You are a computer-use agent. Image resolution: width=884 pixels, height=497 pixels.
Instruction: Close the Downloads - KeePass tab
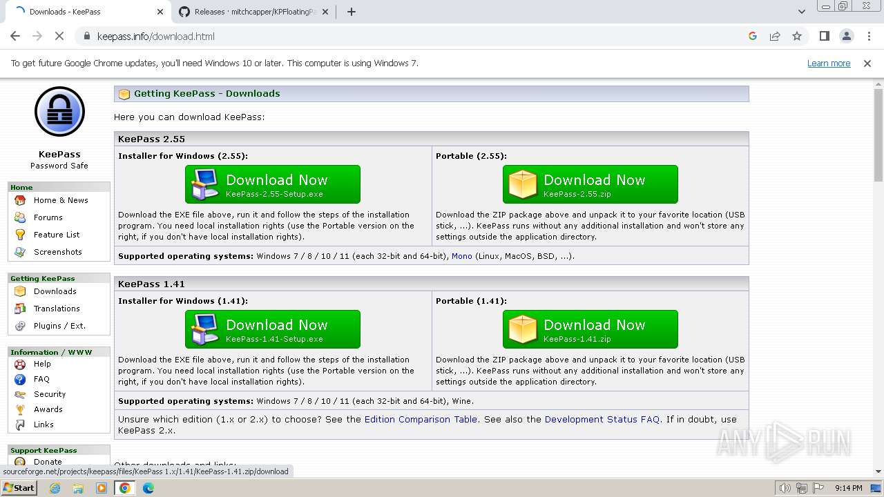pyautogui.click(x=160, y=12)
